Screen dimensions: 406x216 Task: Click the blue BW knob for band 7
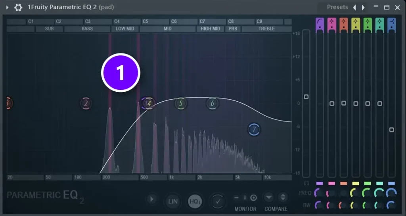click(391, 205)
